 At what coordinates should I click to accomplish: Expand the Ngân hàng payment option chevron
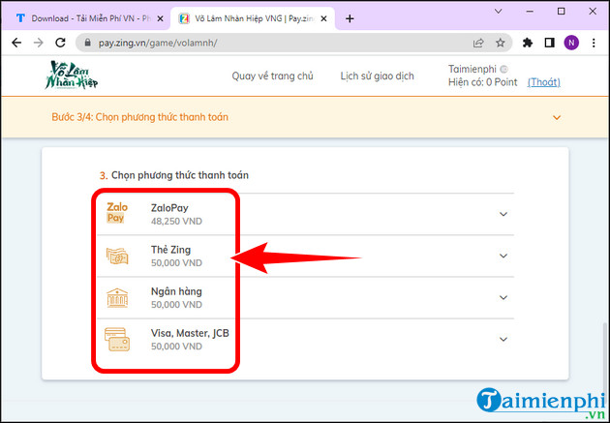(x=503, y=297)
